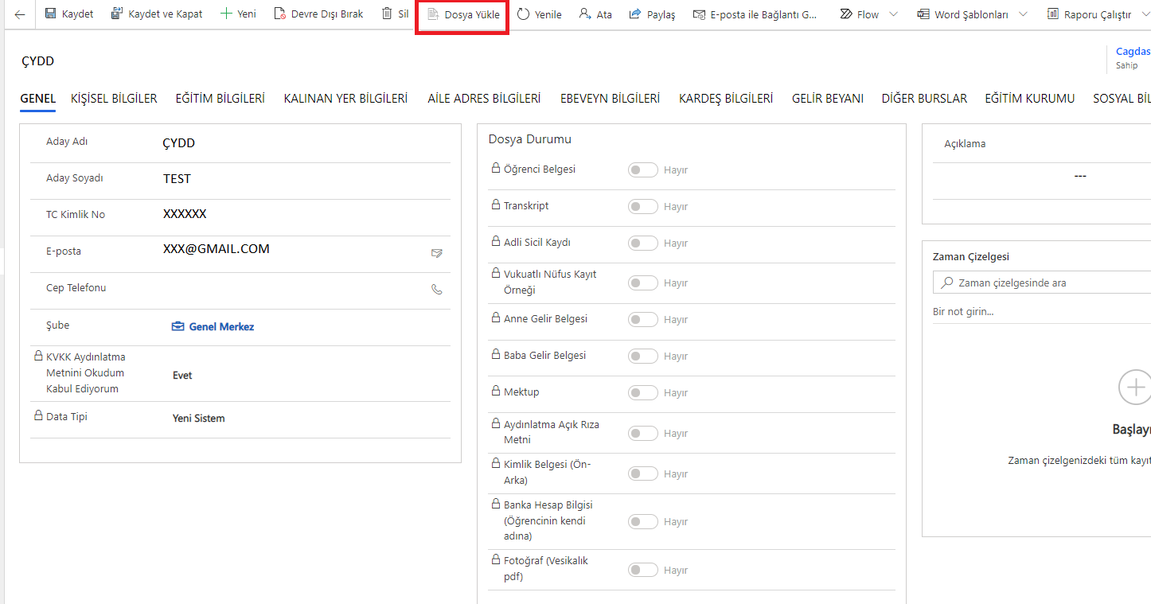Switch to the KİŞİSEL BİLGİLER tab
This screenshot has width=1151, height=604.
pos(114,99)
